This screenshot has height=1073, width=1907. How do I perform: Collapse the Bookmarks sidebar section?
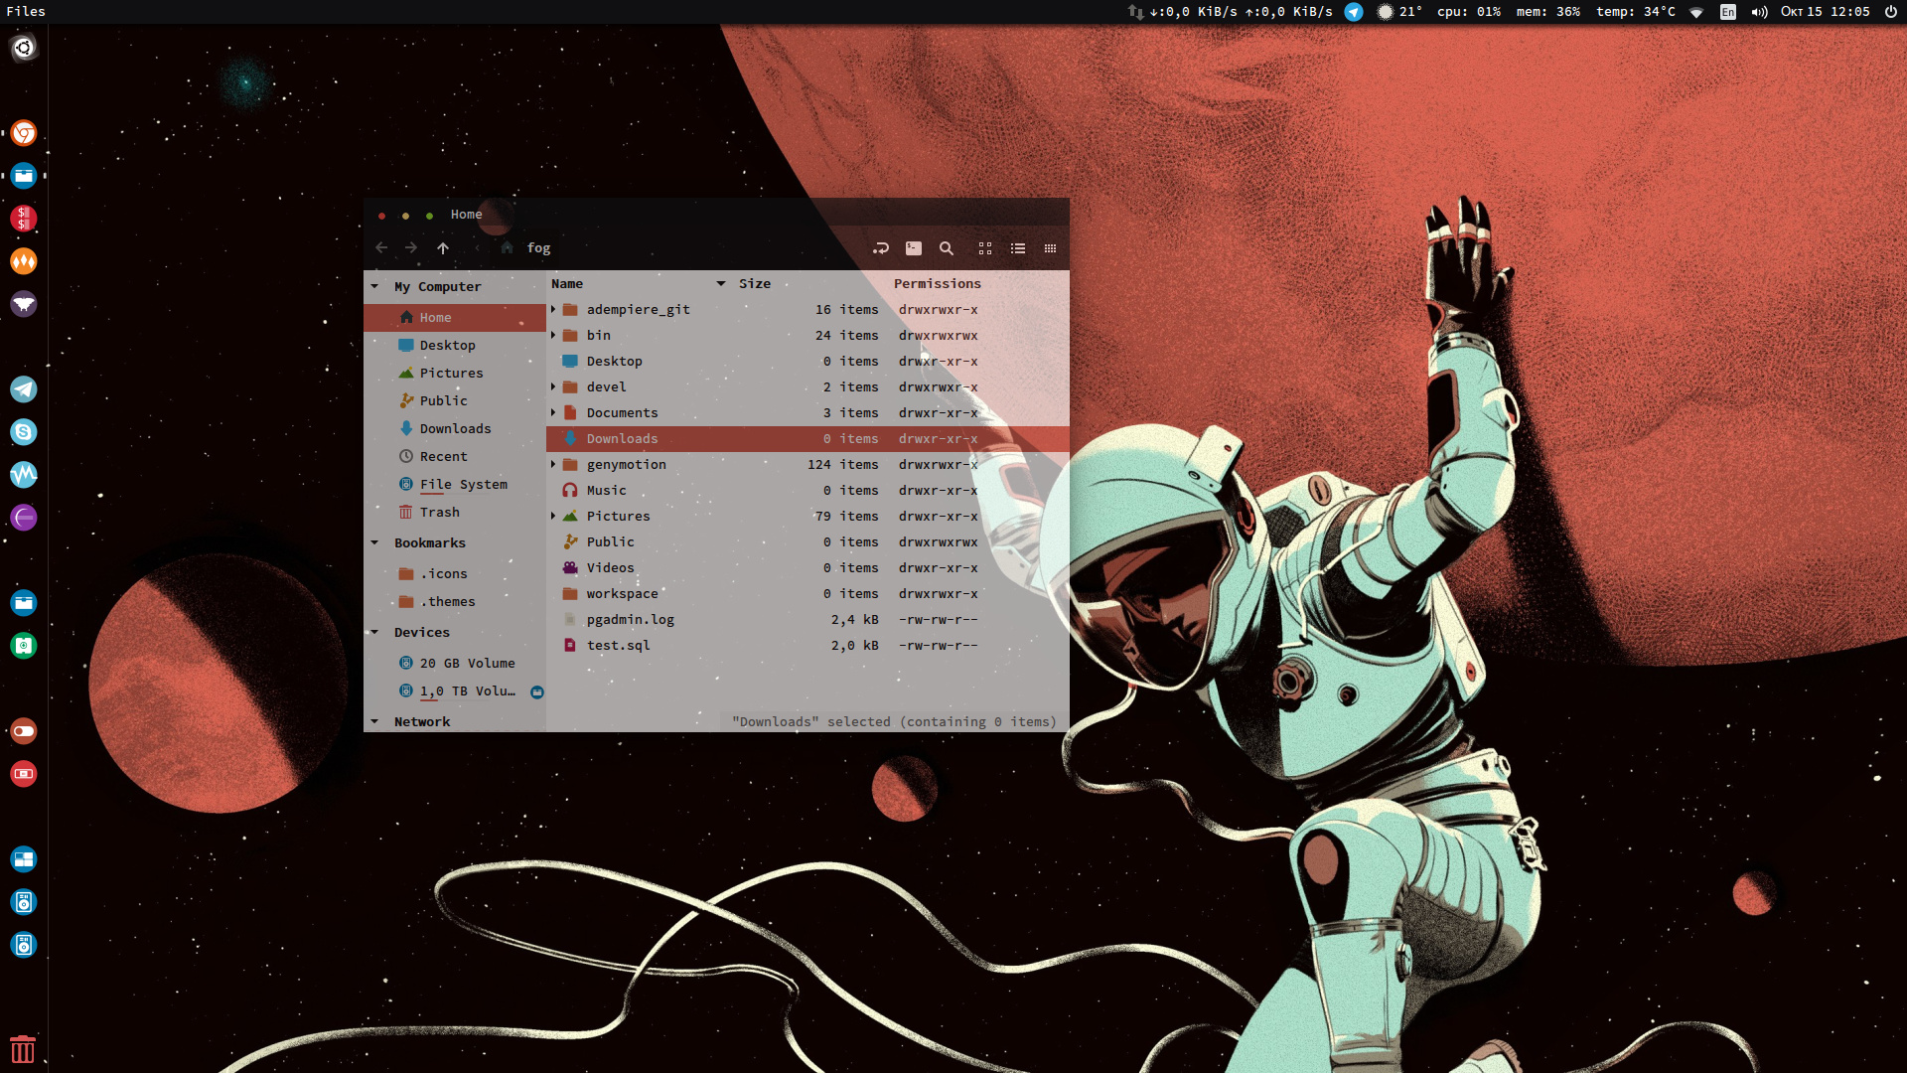pos(374,543)
